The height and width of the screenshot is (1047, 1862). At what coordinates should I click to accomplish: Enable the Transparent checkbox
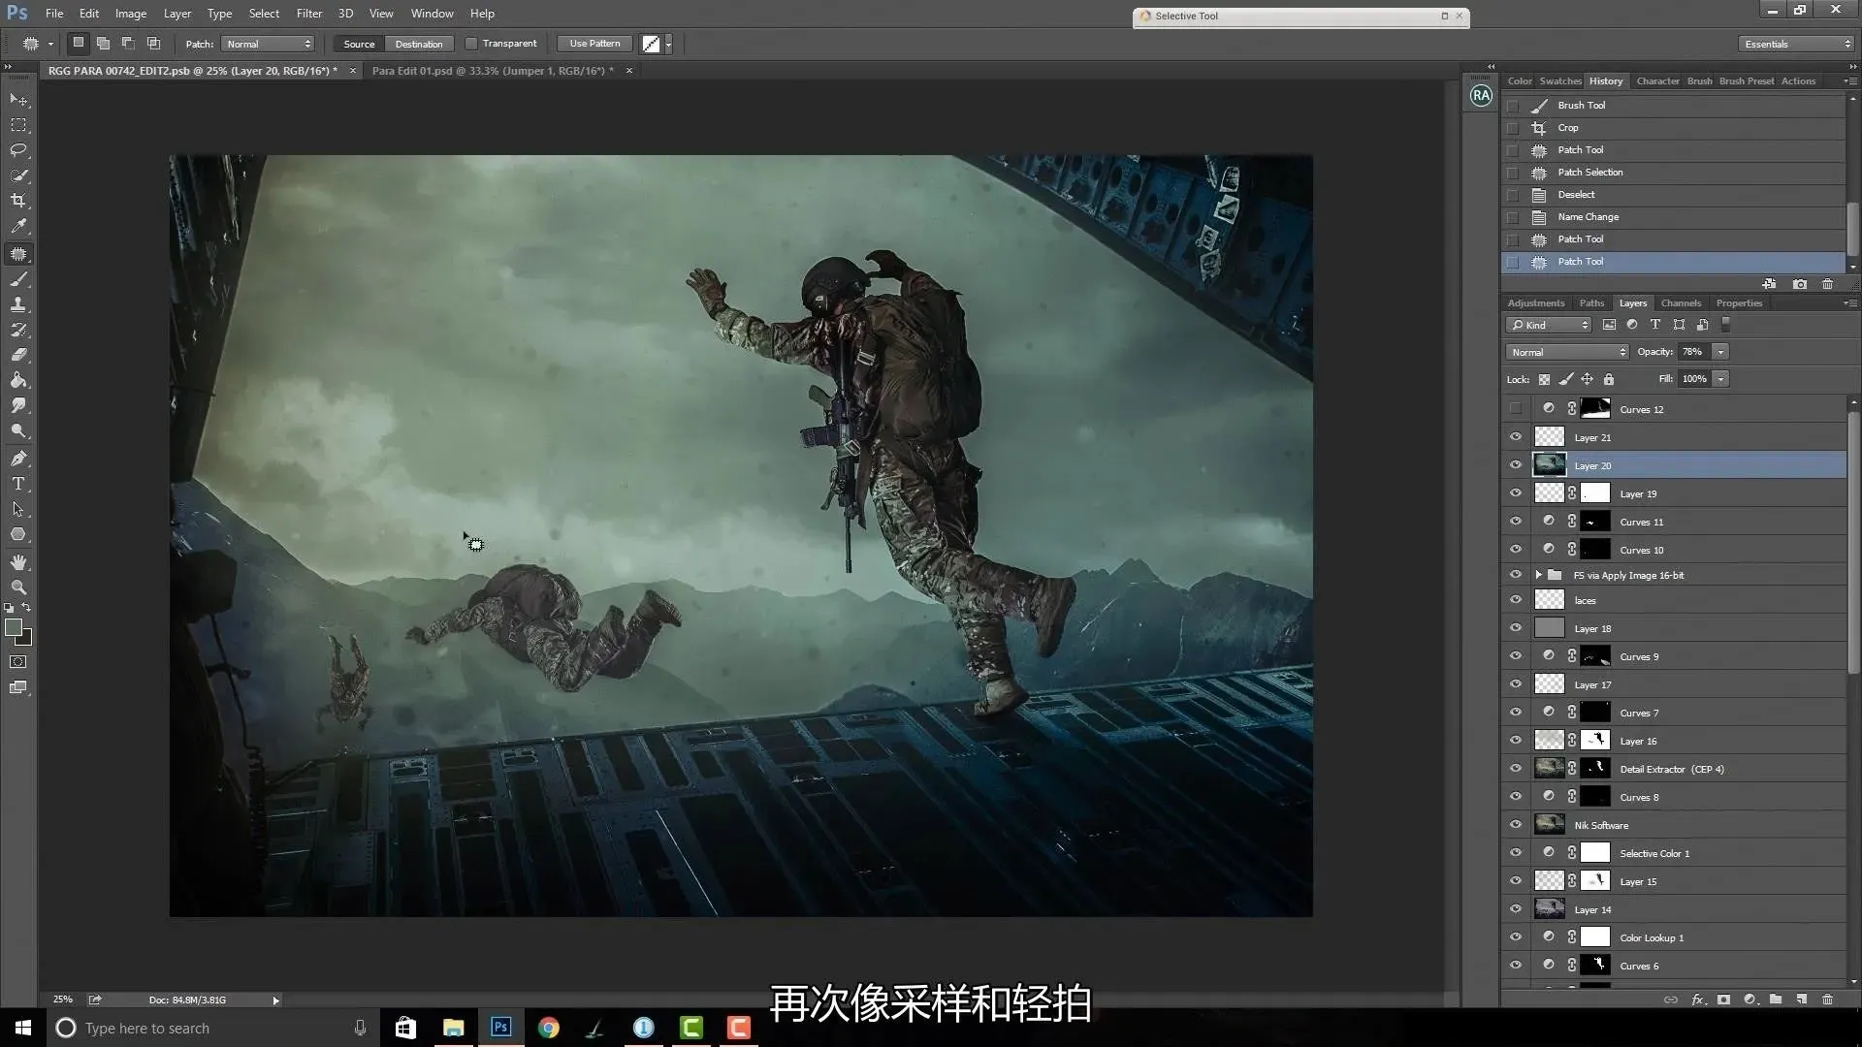(471, 44)
